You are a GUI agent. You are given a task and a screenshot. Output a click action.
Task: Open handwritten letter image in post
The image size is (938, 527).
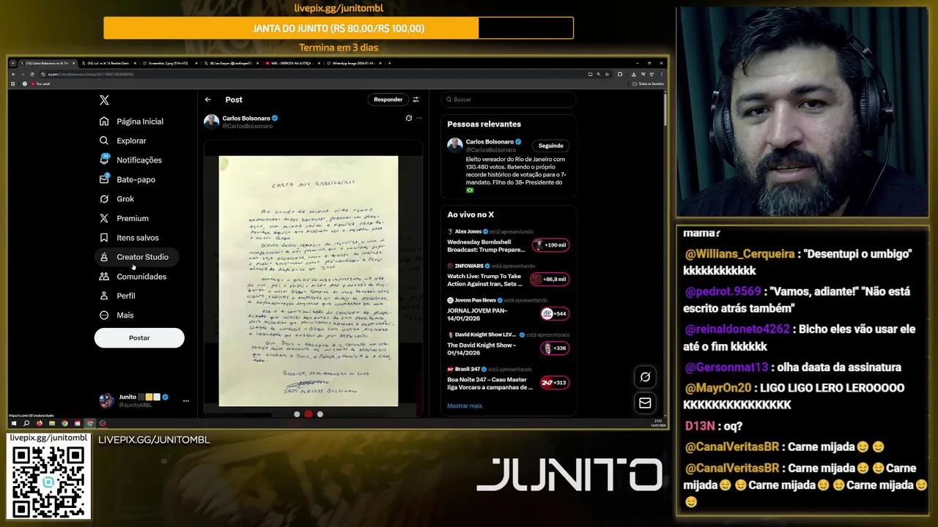309,281
